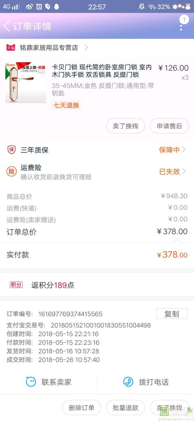Copy the order number with 复制
Viewport: 194px width, 421px height.
[x=172, y=314]
